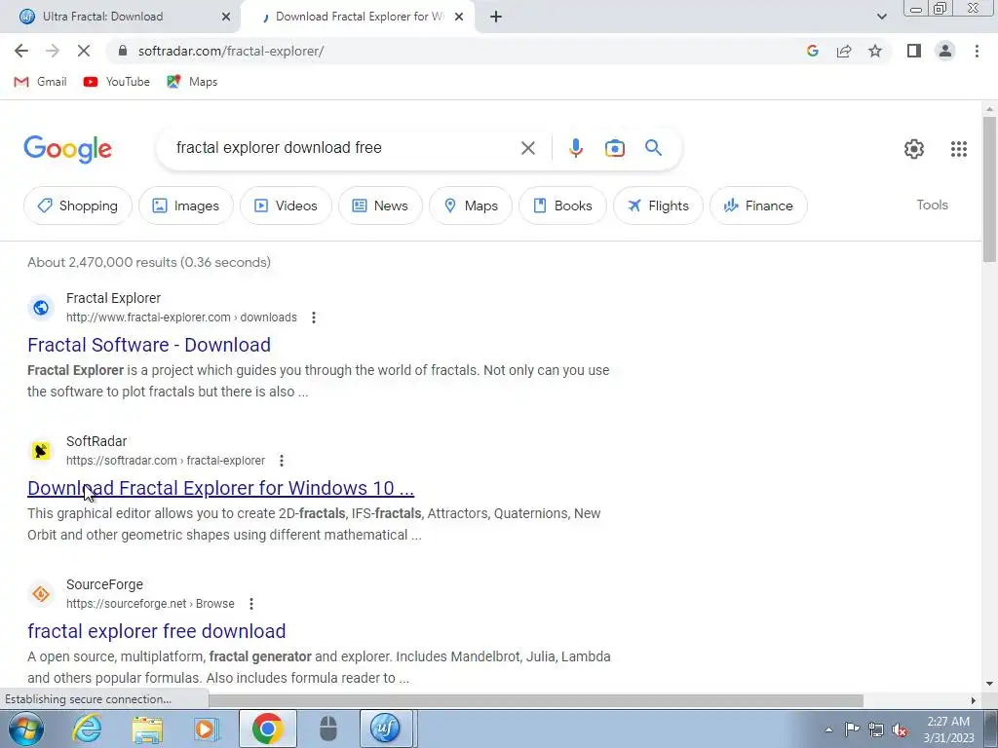The height and width of the screenshot is (748, 998).
Task: Open Windows Explorer folder from taskbar
Action: tap(147, 729)
